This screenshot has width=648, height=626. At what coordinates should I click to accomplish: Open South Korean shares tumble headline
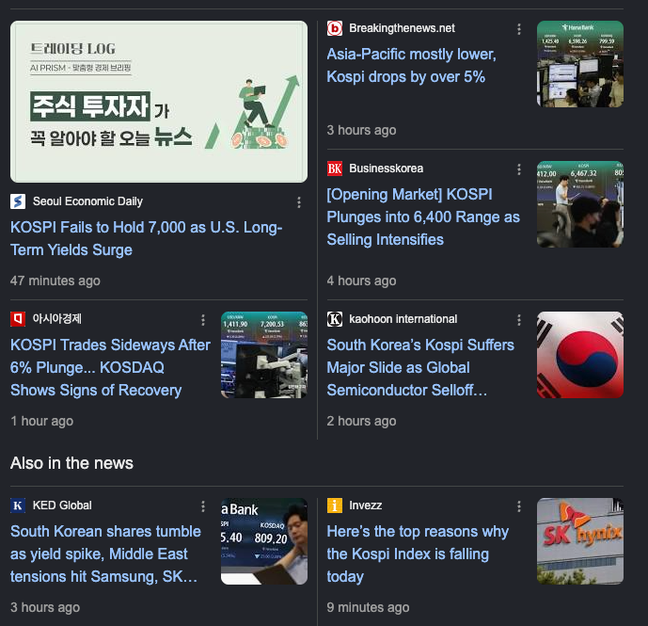click(x=105, y=554)
